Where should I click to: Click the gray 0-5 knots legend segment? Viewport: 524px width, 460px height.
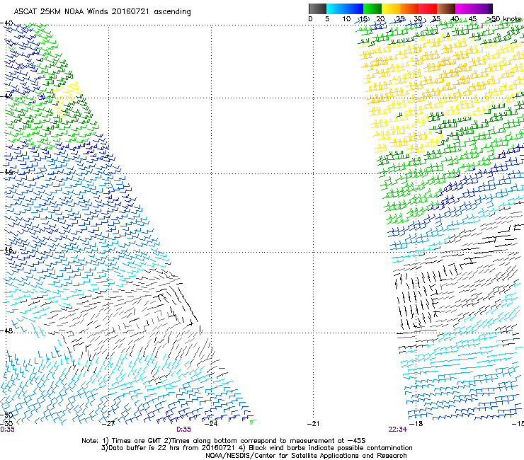pyautogui.click(x=317, y=8)
